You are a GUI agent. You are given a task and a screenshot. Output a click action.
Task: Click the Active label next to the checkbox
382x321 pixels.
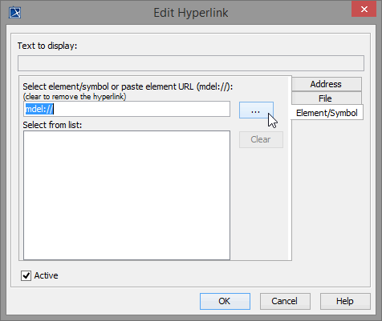46,275
